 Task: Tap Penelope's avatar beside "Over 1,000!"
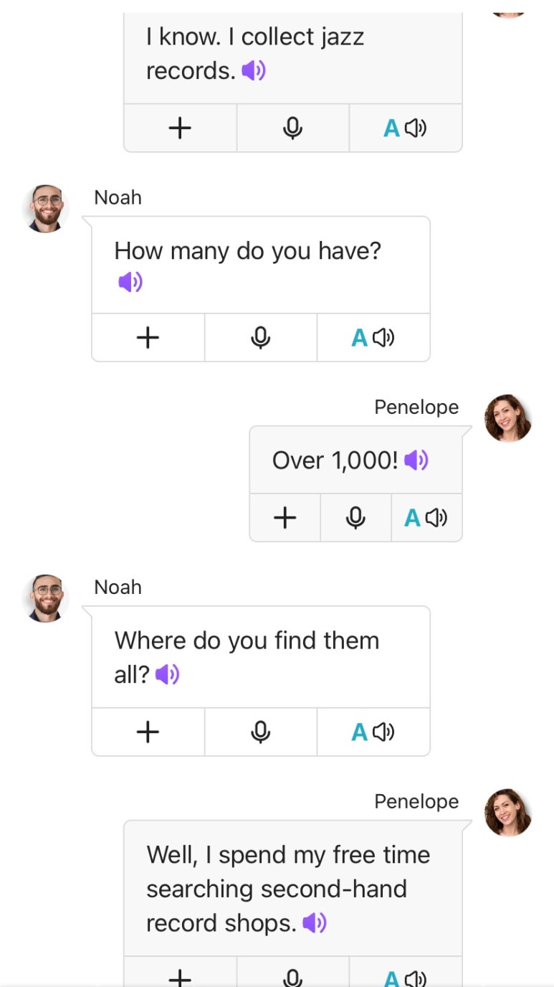[507, 417]
